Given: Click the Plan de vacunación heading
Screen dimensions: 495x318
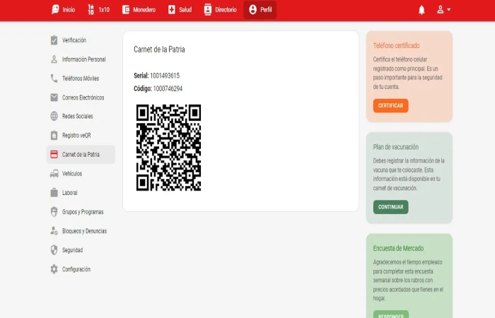Looking at the screenshot, I should click(x=395, y=147).
